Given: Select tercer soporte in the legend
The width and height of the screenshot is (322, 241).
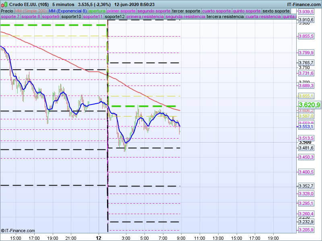Looking at the screenshot, I should (x=186, y=11).
